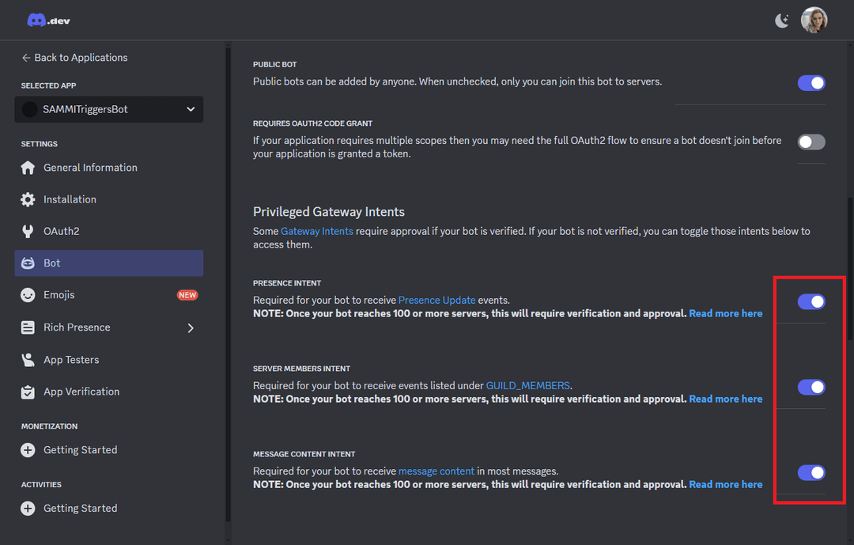The height and width of the screenshot is (545, 854).
Task: Go to the OAuth2 settings
Action: pos(109,231)
